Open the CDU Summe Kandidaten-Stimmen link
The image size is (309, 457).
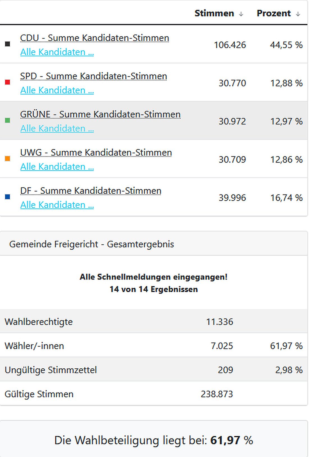pyautogui.click(x=94, y=37)
